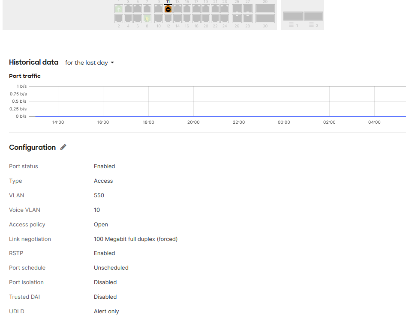Select highlighted port 11 icon
Image resolution: width=406 pixels, height=315 pixels.
pos(168,9)
